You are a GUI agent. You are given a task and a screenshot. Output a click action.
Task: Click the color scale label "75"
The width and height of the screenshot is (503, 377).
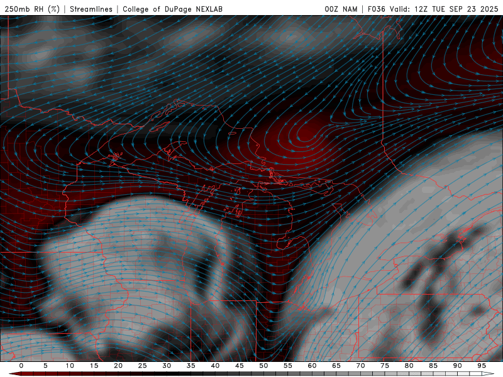[x=385, y=366]
